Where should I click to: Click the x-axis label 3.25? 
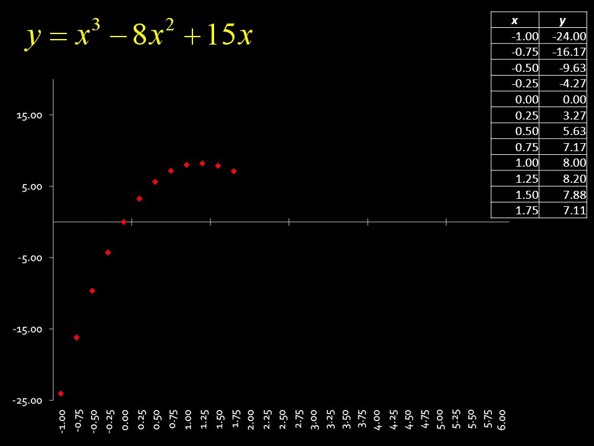coord(330,419)
